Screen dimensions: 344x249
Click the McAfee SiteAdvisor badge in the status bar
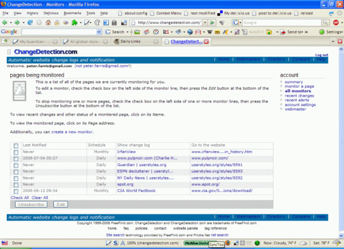[x=200, y=243]
